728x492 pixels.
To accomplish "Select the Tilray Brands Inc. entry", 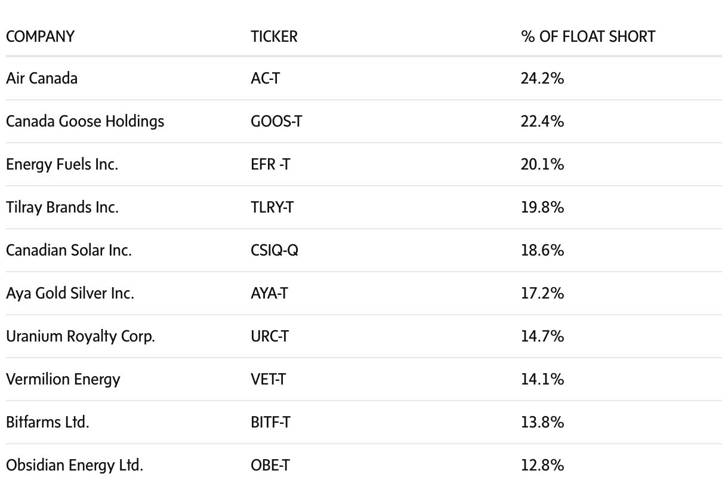I will (x=62, y=207).
